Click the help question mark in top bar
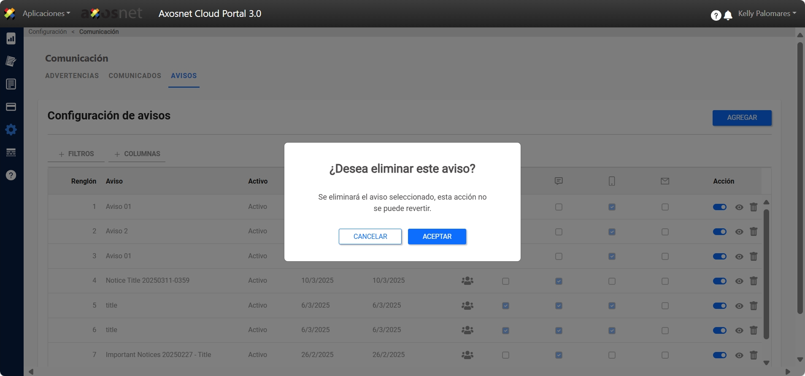The width and height of the screenshot is (805, 376). click(716, 16)
